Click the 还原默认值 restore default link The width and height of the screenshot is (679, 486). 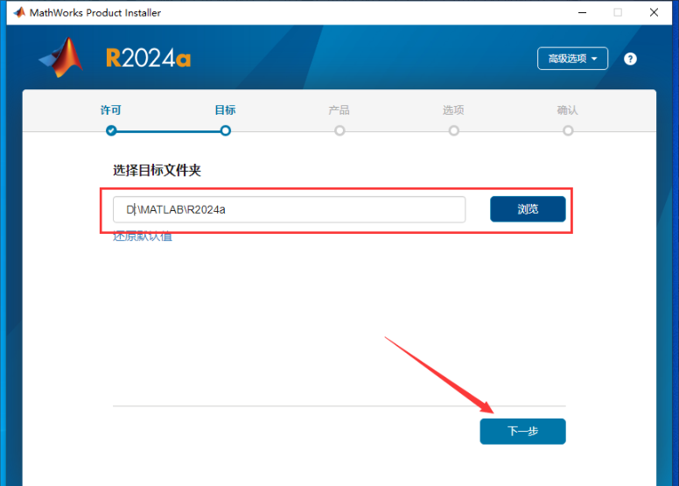(x=143, y=236)
